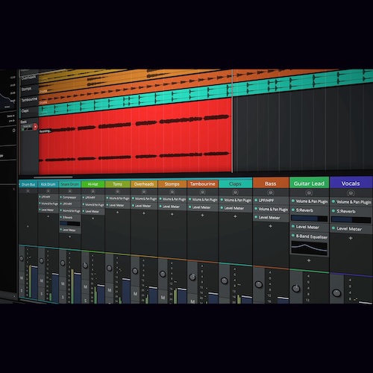Select the Claps channel header in mixer
Screen dimensions: 373x373
(235, 184)
